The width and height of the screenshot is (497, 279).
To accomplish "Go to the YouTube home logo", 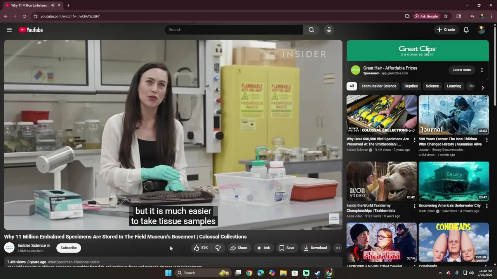I will (31, 30).
